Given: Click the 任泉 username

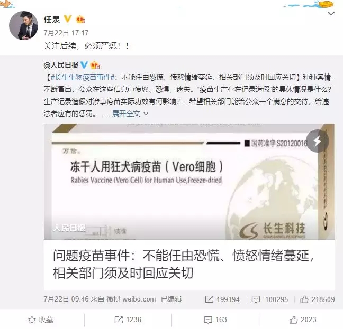Looking at the screenshot, I should tap(52, 20).
